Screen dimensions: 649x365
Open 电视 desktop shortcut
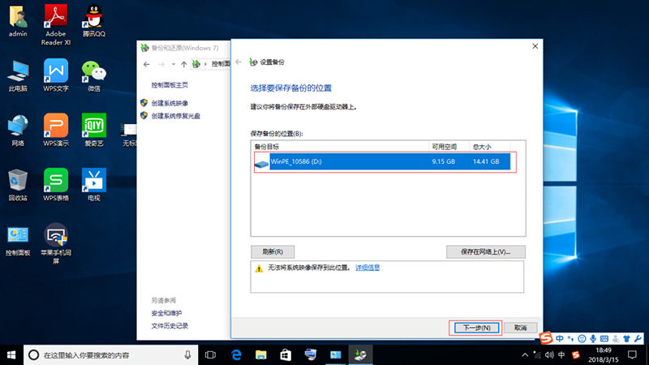[x=94, y=185]
